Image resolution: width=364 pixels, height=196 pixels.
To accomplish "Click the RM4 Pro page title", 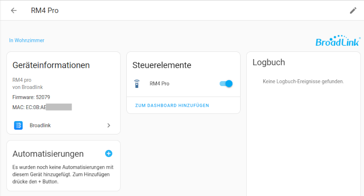I will (45, 11).
